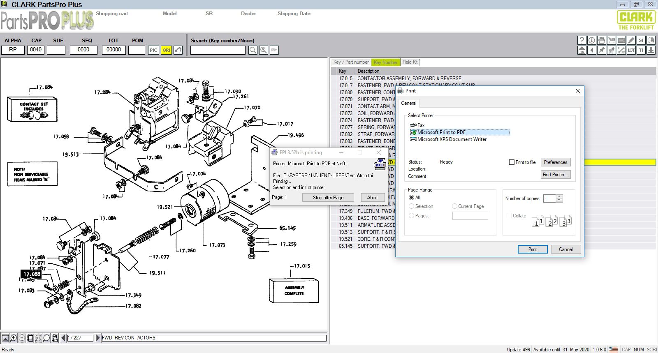
Task: Open the shopping cart icon
Action: tap(612, 40)
